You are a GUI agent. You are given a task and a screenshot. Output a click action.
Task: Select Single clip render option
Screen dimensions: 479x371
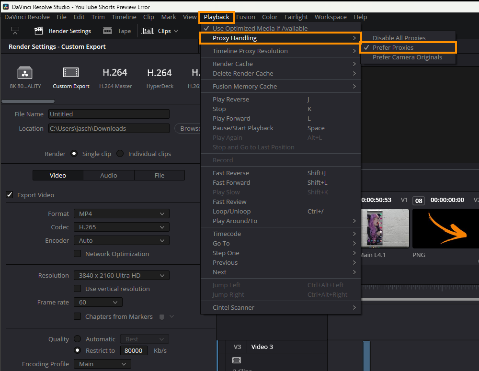(x=74, y=154)
